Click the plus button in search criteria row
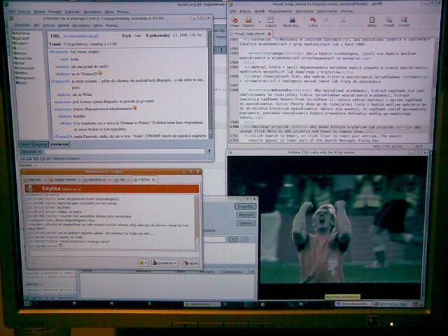 [x=233, y=239]
